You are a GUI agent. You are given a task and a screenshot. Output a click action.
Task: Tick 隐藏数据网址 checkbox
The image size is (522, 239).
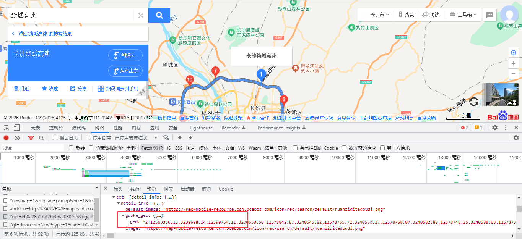91,148
